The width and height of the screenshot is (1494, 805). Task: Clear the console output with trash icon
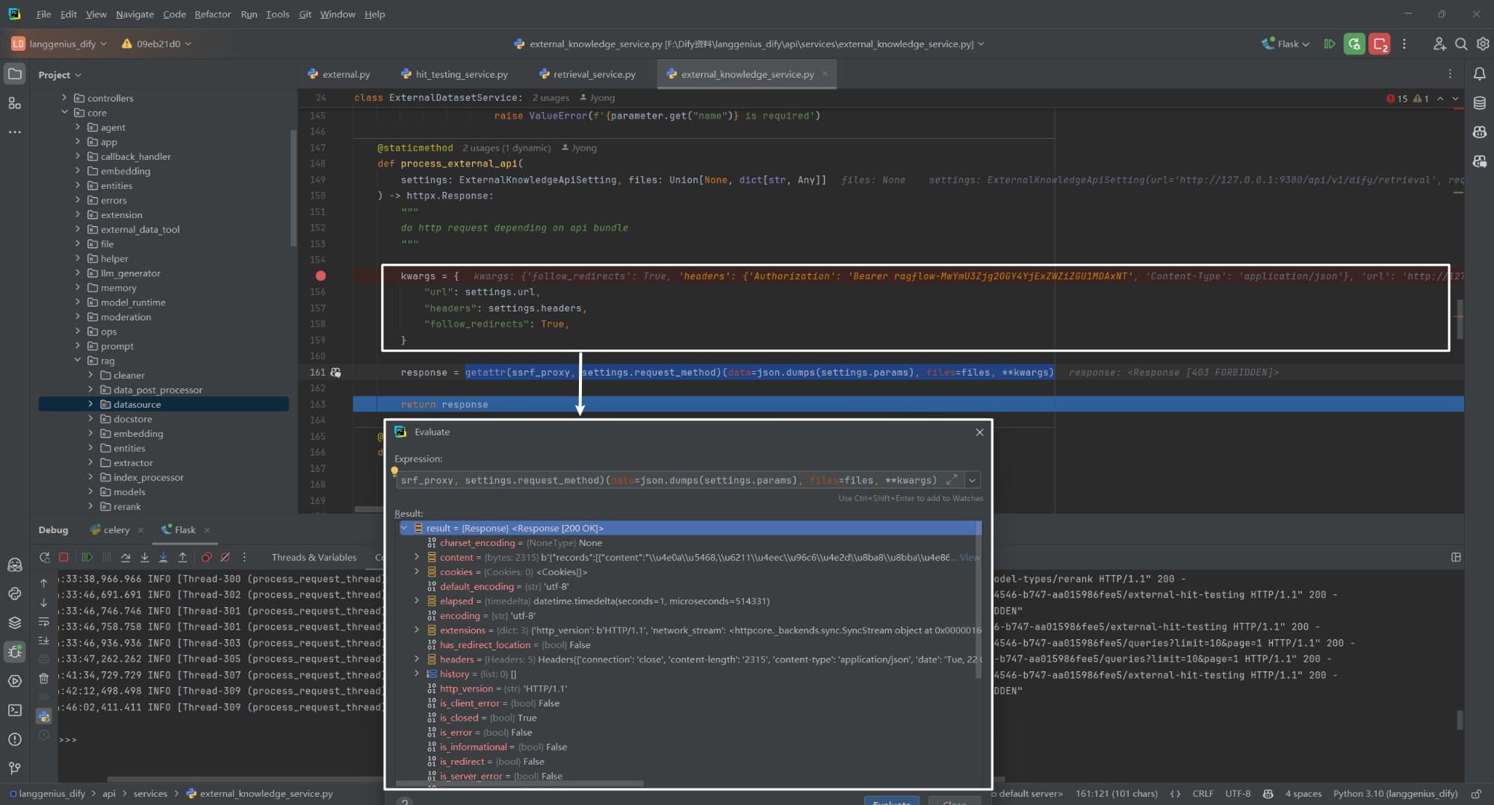pos(43,679)
